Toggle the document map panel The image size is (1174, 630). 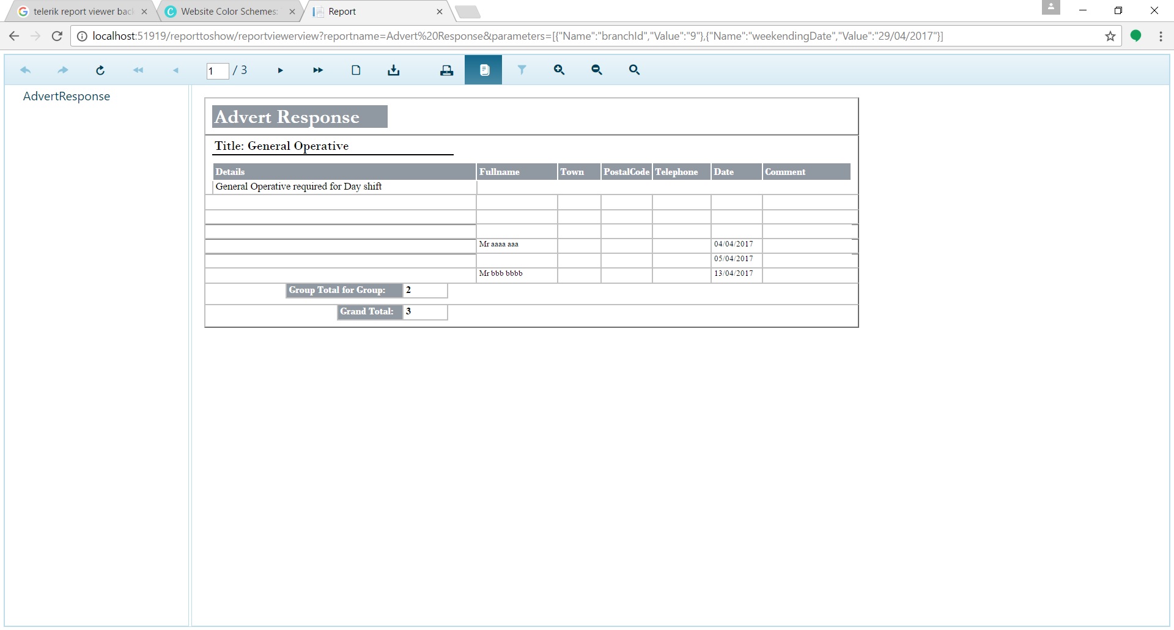coord(484,70)
